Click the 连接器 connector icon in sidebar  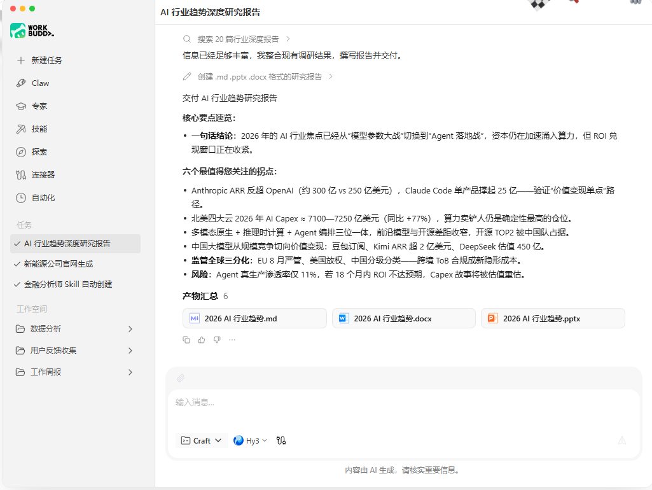pos(21,175)
